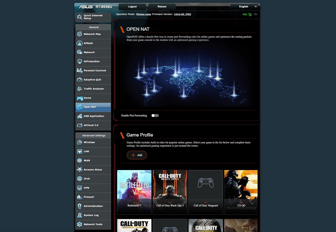Click the OPEN NAT heading
This screenshot has height=232, width=336.
coord(138,29)
